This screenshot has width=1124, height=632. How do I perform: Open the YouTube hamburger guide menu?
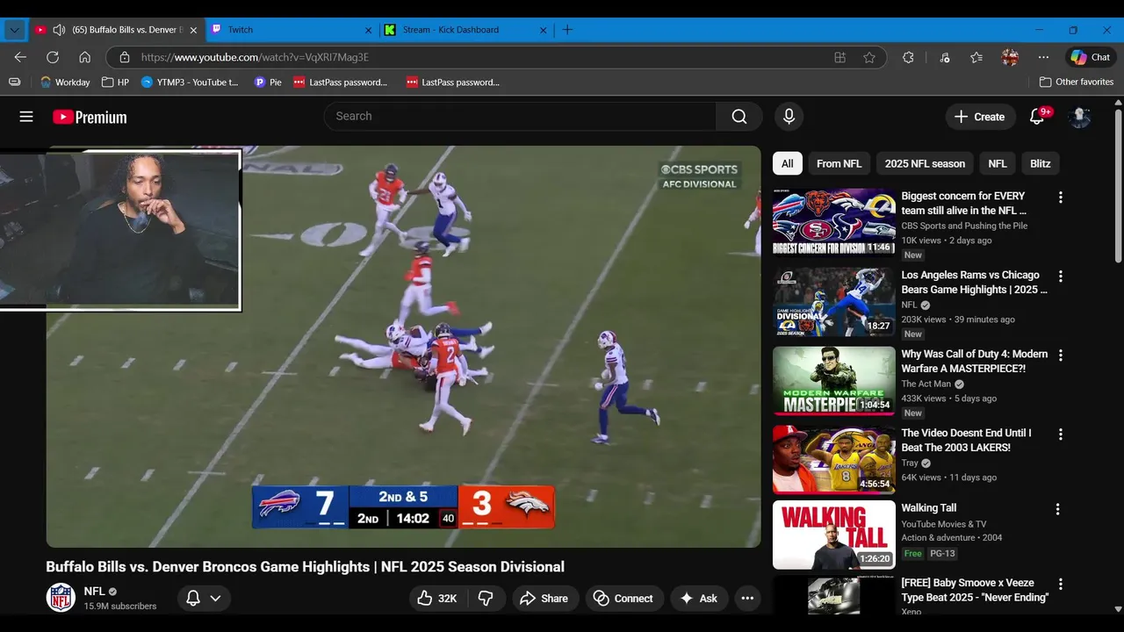(x=26, y=117)
